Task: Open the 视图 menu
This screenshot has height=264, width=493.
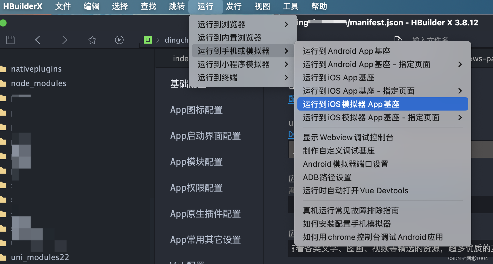Action: (262, 6)
